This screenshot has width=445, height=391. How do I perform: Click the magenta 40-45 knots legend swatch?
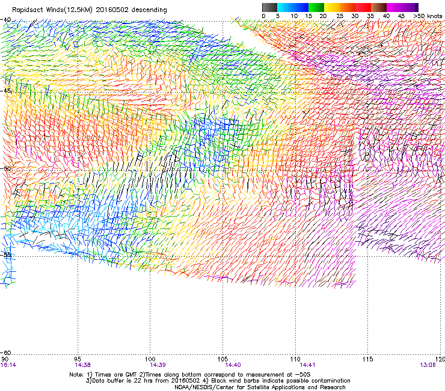pyautogui.click(x=394, y=7)
